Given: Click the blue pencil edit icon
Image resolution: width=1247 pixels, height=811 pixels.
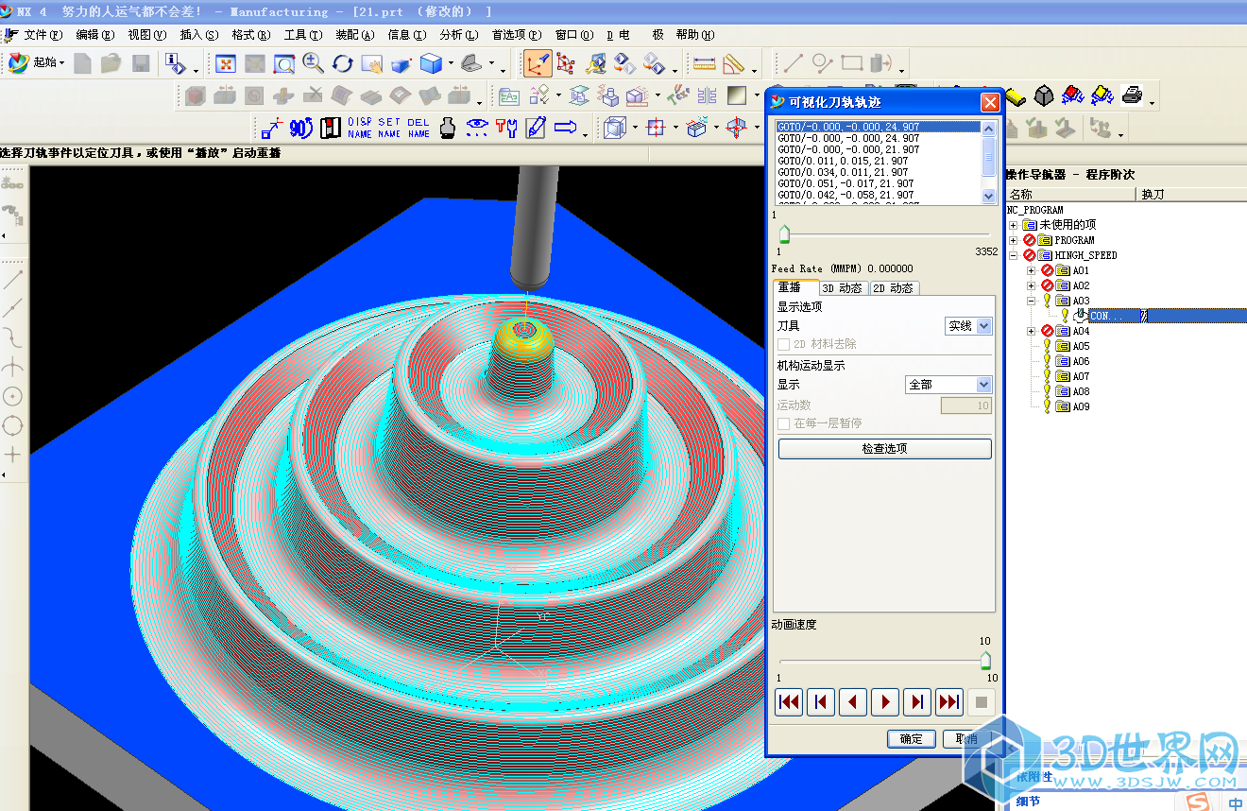Looking at the screenshot, I should (x=536, y=128).
